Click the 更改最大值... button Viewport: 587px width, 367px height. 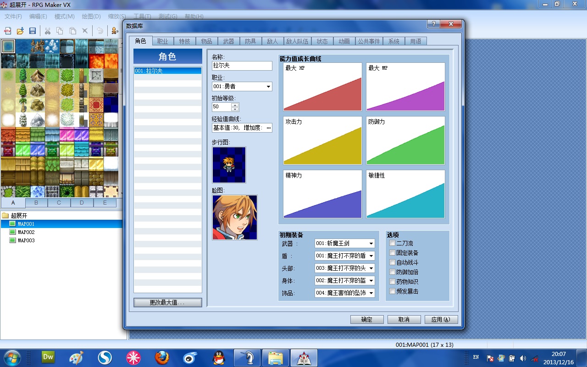click(x=168, y=303)
